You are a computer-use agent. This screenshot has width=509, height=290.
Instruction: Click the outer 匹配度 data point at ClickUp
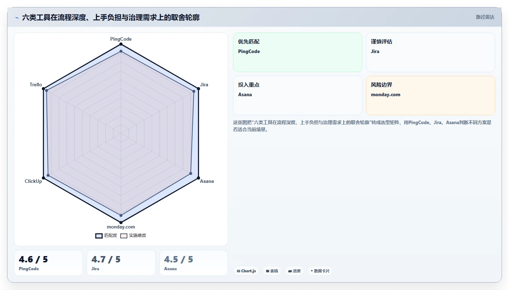pos(44,178)
